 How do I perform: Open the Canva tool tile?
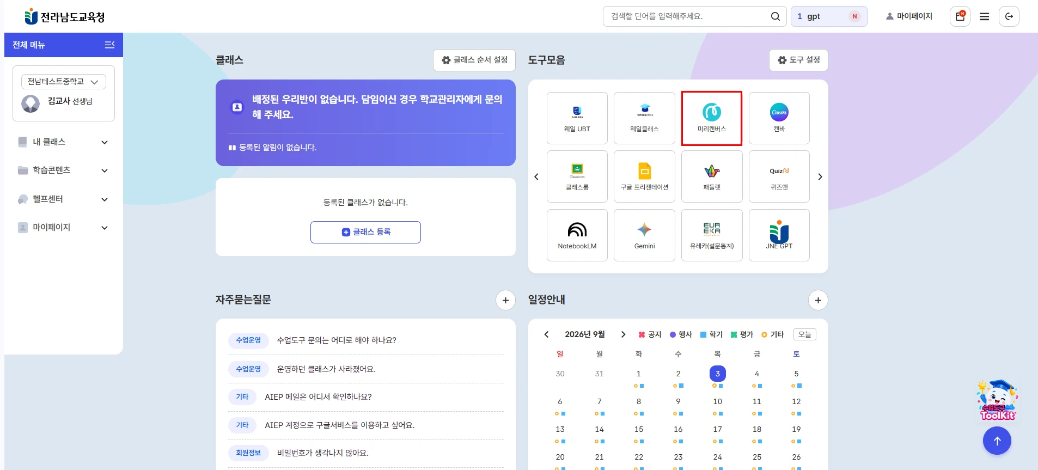pos(779,118)
